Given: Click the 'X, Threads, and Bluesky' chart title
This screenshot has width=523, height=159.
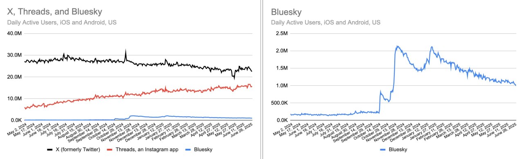Looking at the screenshot, I should coord(55,12).
